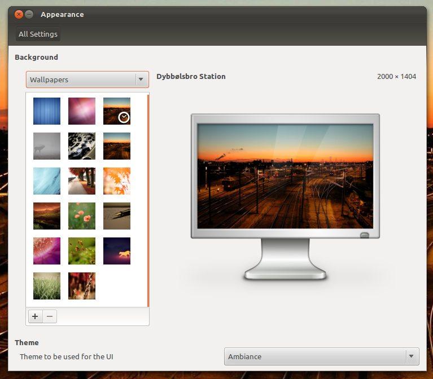Screen dimensions: 433x379
Task: Select the blue striped wallpaper thumbnail
Action: [x=47, y=111]
